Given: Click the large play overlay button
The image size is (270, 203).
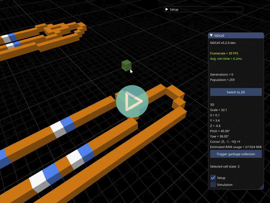Looking at the screenshot, I should 132,101.
